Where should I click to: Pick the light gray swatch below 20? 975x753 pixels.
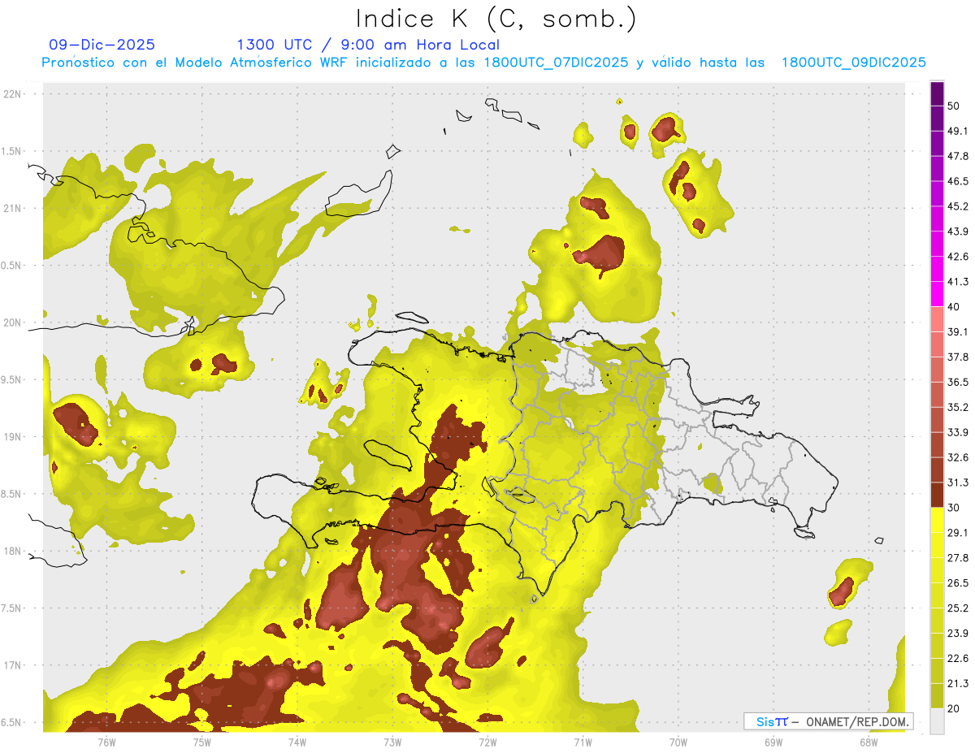point(937,721)
